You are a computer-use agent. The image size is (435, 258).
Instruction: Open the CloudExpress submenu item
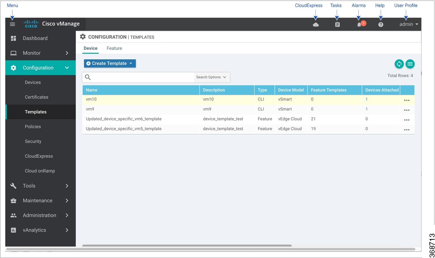[x=39, y=156]
